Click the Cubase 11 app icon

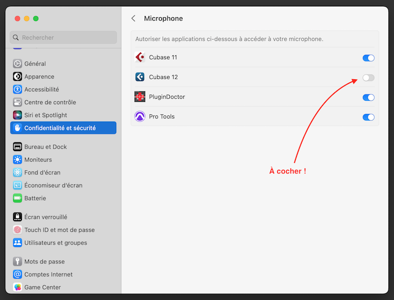tap(140, 57)
